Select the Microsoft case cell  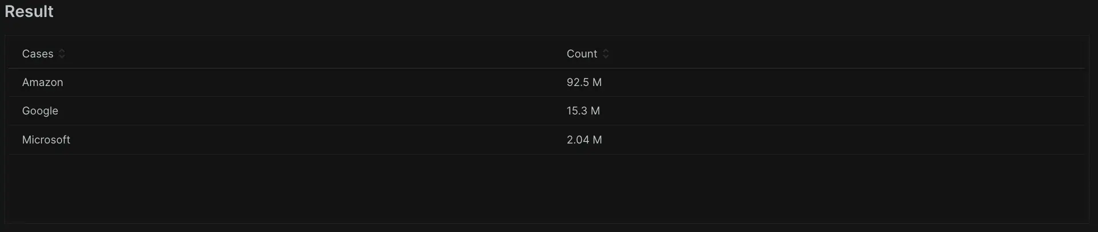(46, 140)
